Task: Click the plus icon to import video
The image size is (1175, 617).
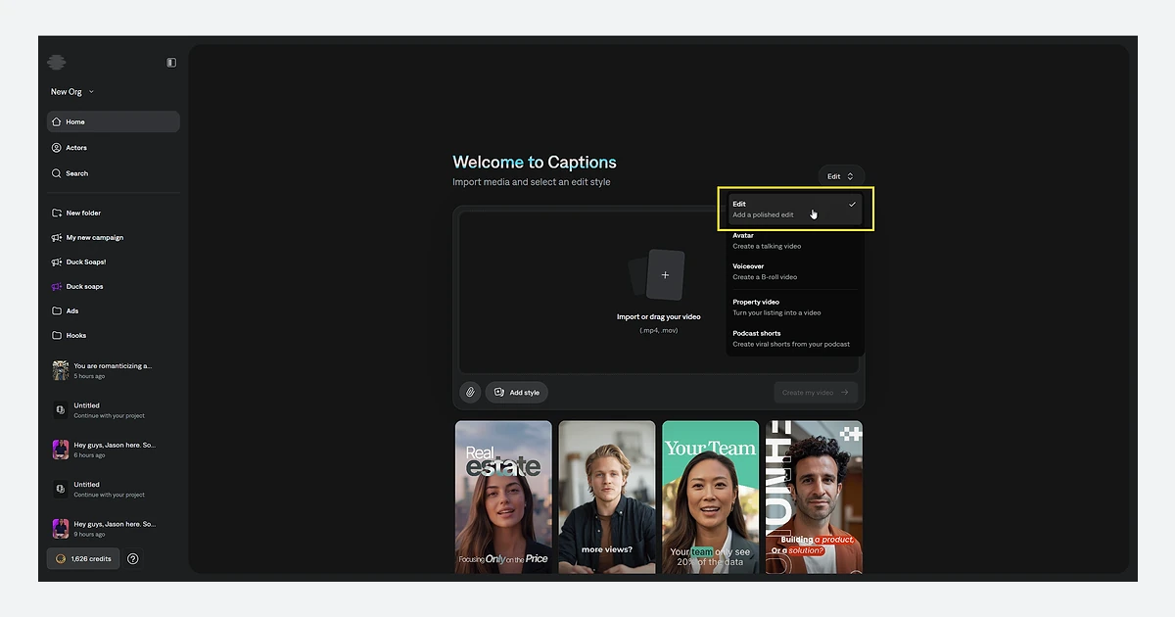Action: click(x=665, y=275)
